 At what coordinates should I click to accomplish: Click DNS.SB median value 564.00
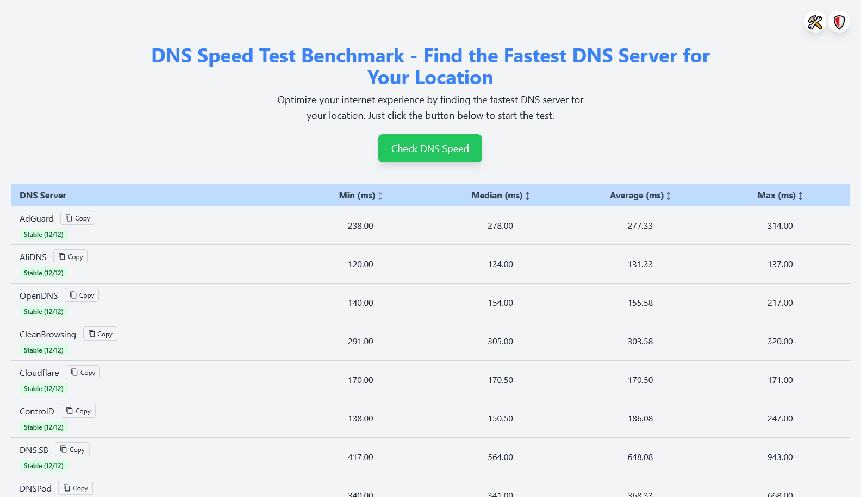point(500,457)
